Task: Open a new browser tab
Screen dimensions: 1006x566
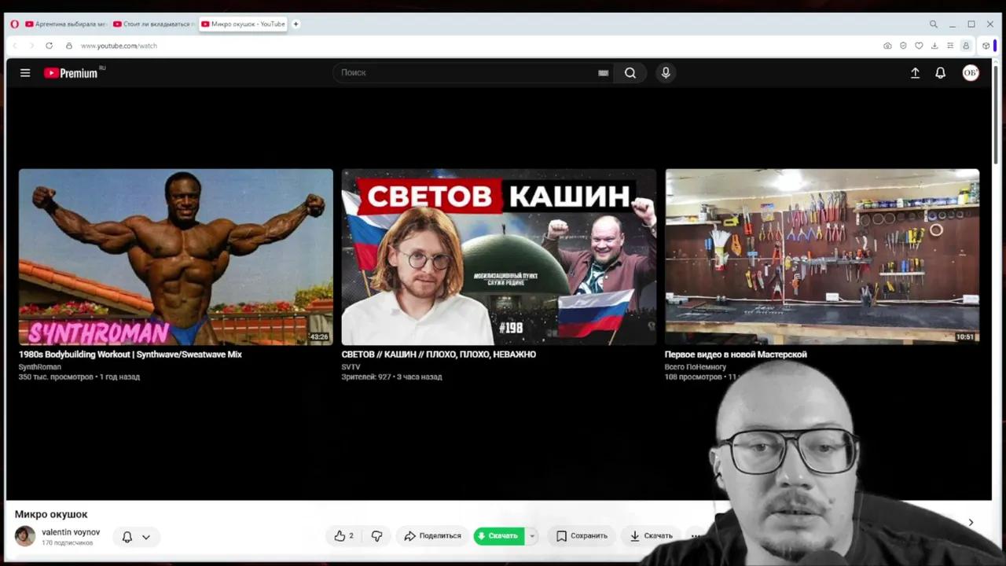Action: point(296,24)
